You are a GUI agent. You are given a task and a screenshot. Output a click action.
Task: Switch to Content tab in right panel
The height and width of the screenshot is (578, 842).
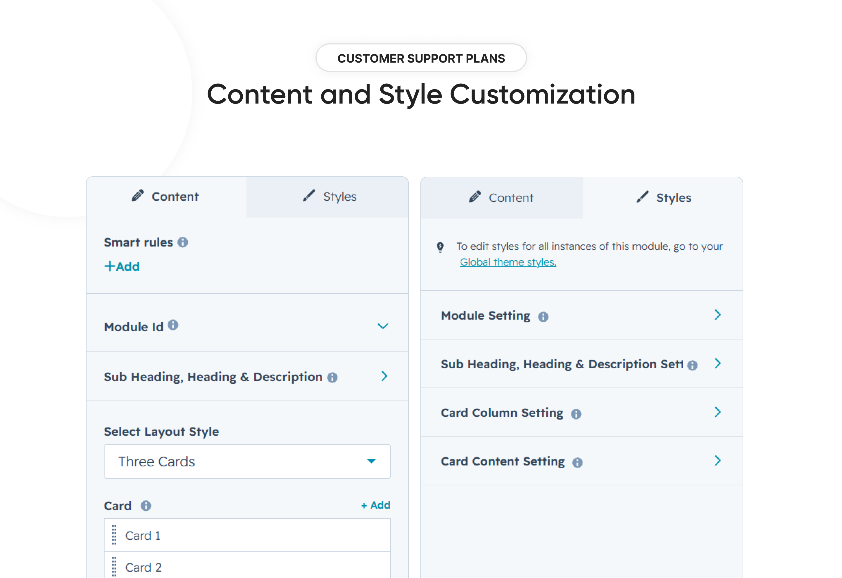pos(501,197)
